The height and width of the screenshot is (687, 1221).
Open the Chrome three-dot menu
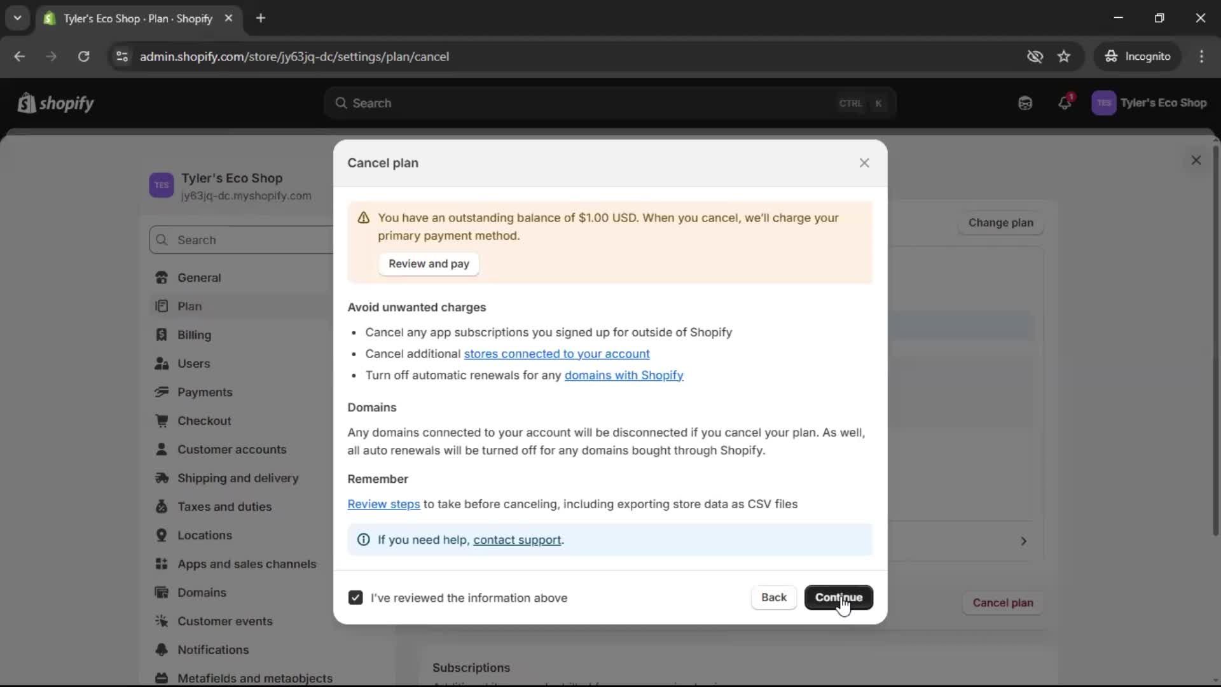pos(1201,57)
